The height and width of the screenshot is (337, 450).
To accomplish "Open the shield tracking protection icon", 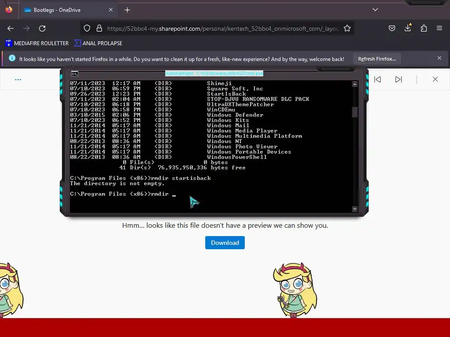I will click(87, 29).
